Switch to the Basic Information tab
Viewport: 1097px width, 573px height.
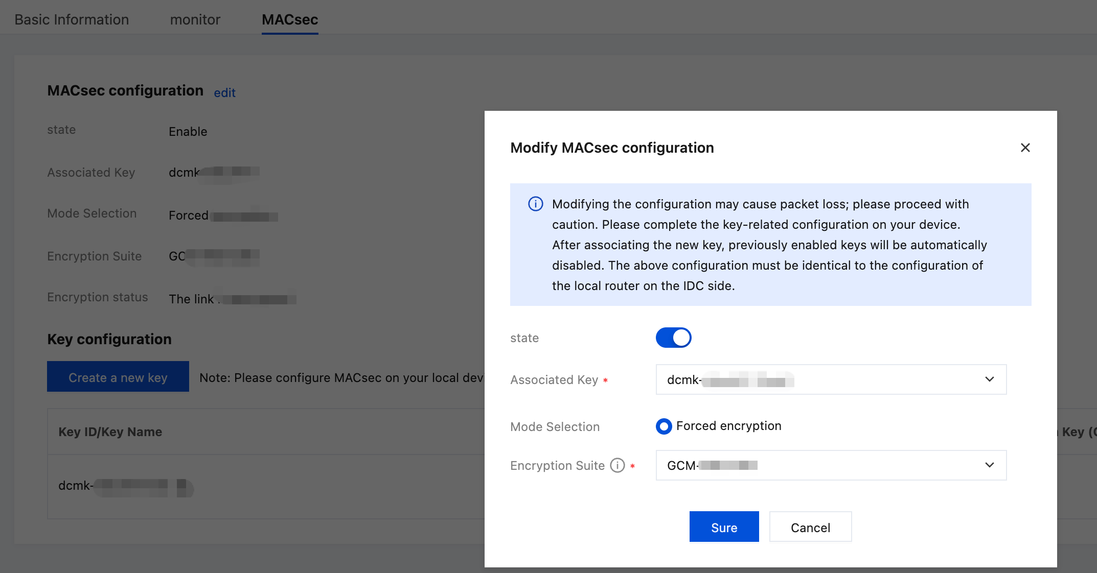click(x=72, y=19)
